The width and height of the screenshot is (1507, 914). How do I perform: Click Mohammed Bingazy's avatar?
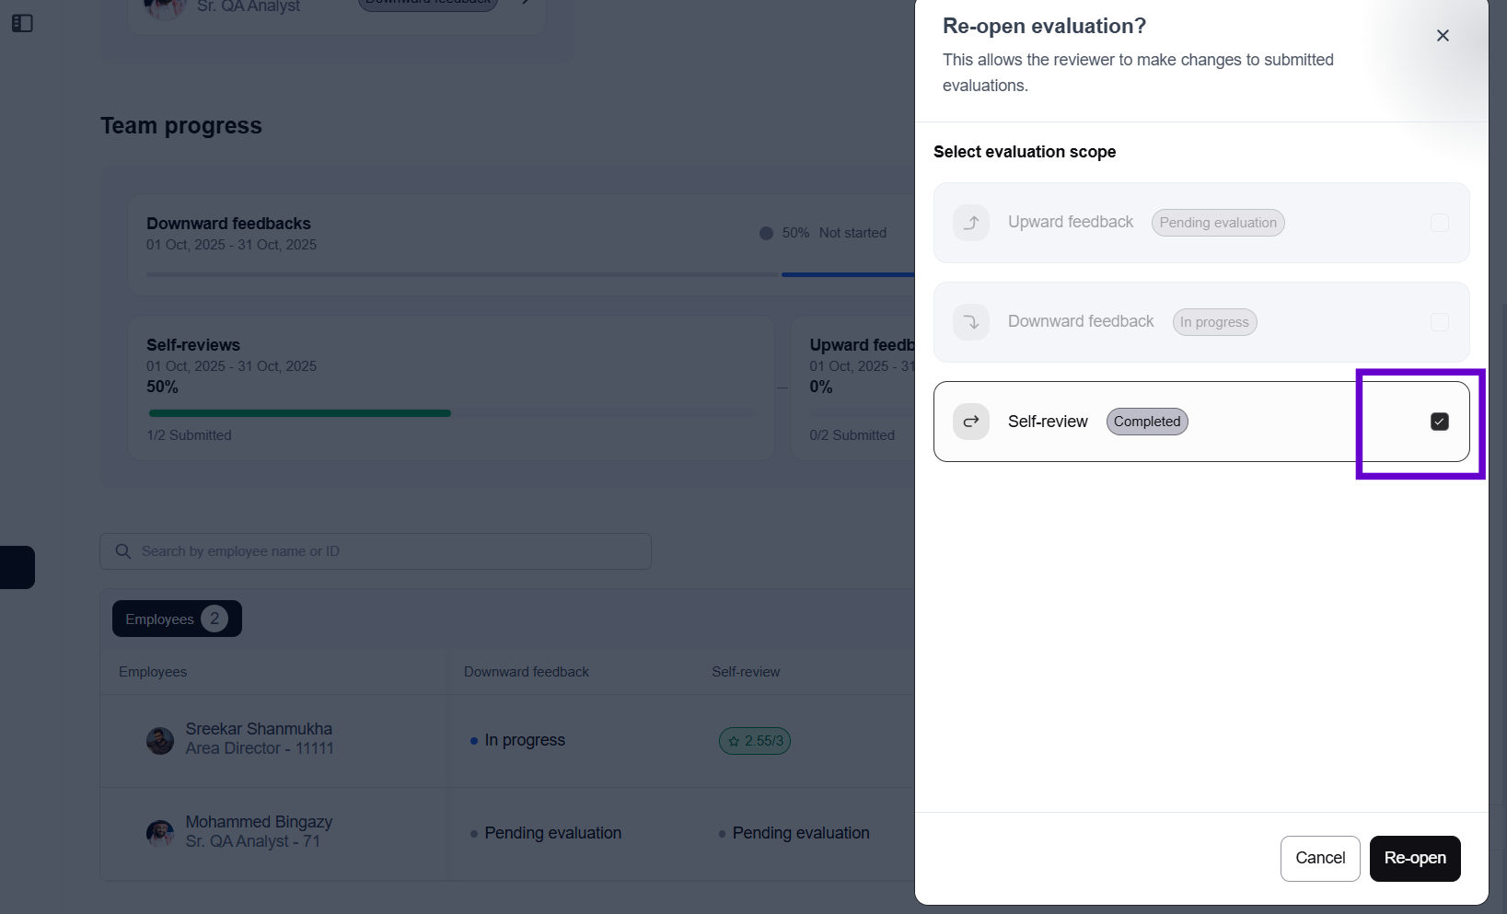click(x=160, y=833)
